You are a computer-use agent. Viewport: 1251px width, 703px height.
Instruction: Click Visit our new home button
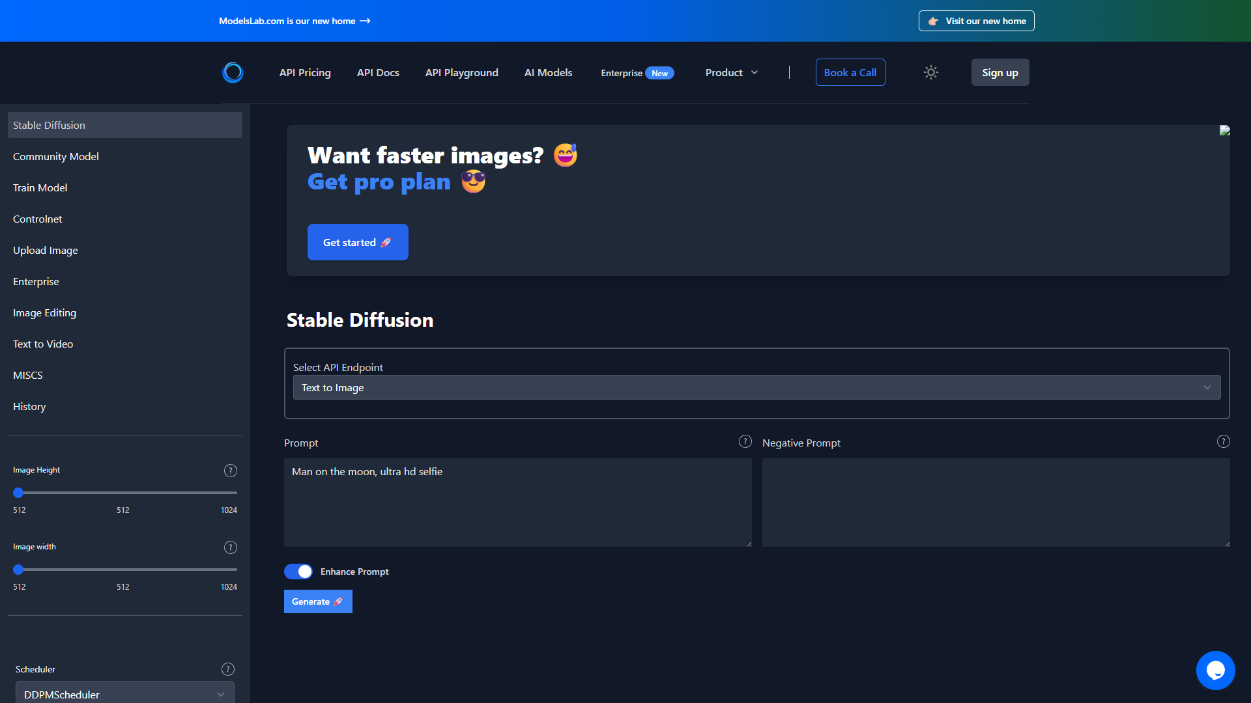977,21
